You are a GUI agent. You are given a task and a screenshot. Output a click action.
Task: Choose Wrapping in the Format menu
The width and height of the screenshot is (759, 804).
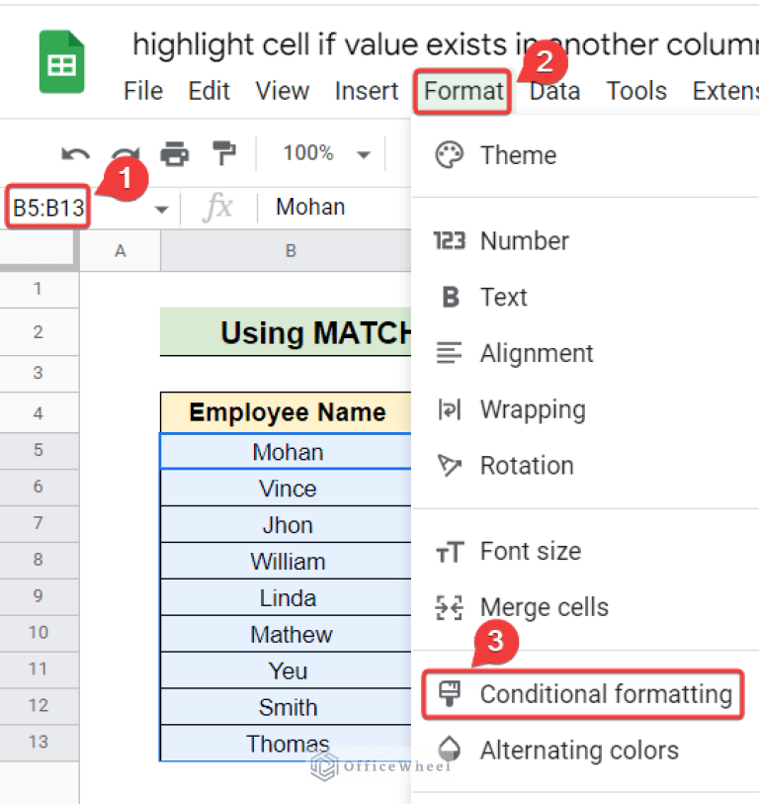point(535,409)
